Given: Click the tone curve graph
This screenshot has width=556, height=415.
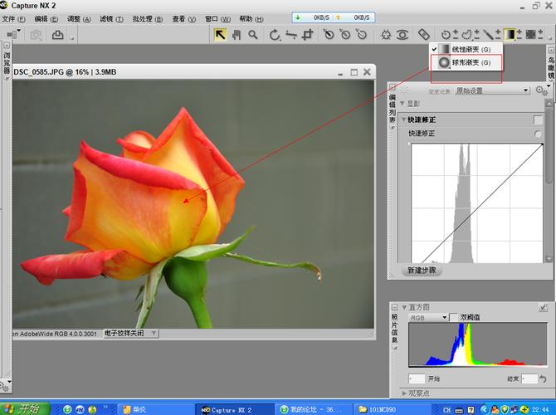Looking at the screenshot, I should click(x=476, y=203).
